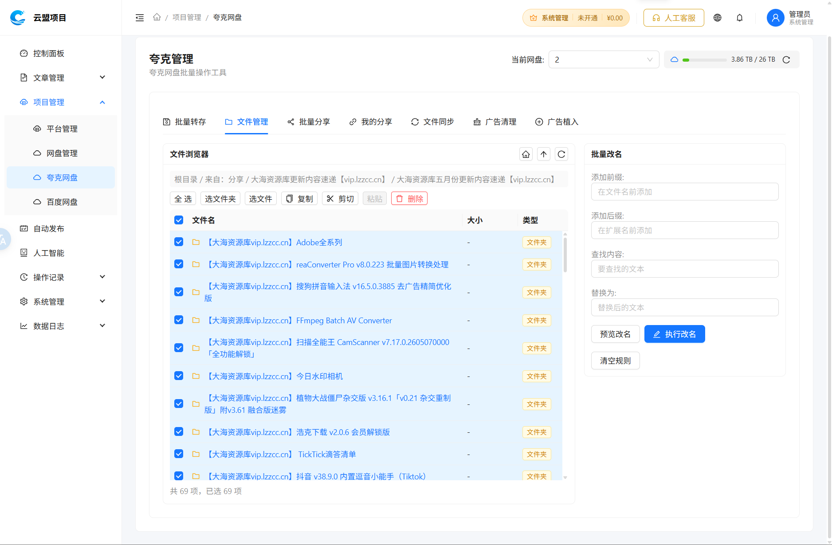Click the storage cloud icon

pos(674,59)
